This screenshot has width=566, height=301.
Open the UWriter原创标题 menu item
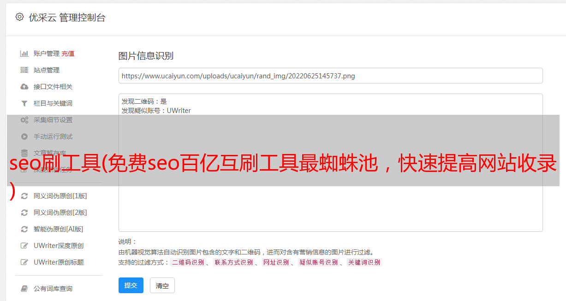[59, 262]
